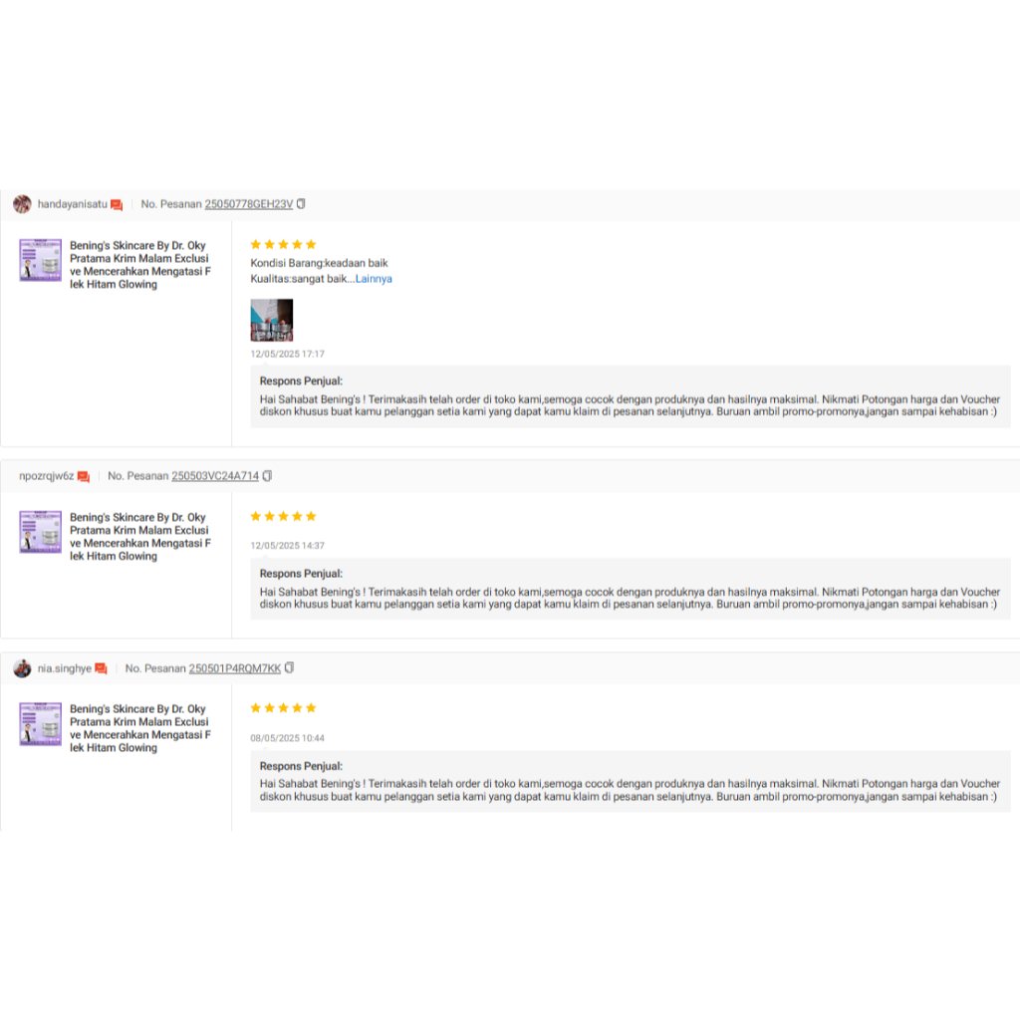Click username npozrqjw6z

point(47,476)
